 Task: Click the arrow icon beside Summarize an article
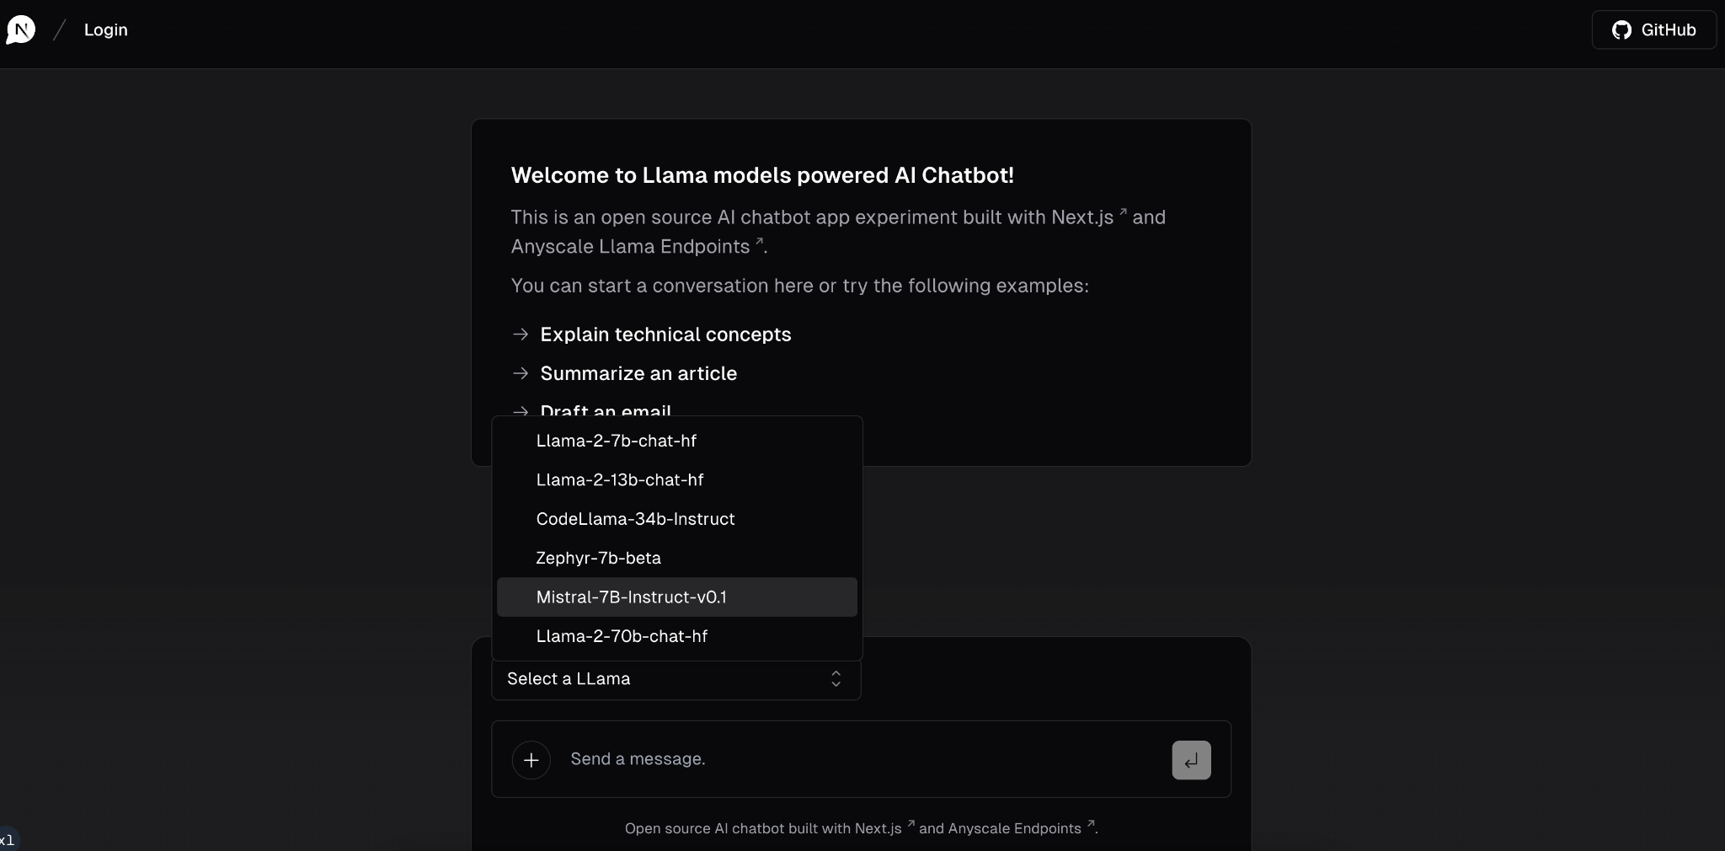coord(520,373)
